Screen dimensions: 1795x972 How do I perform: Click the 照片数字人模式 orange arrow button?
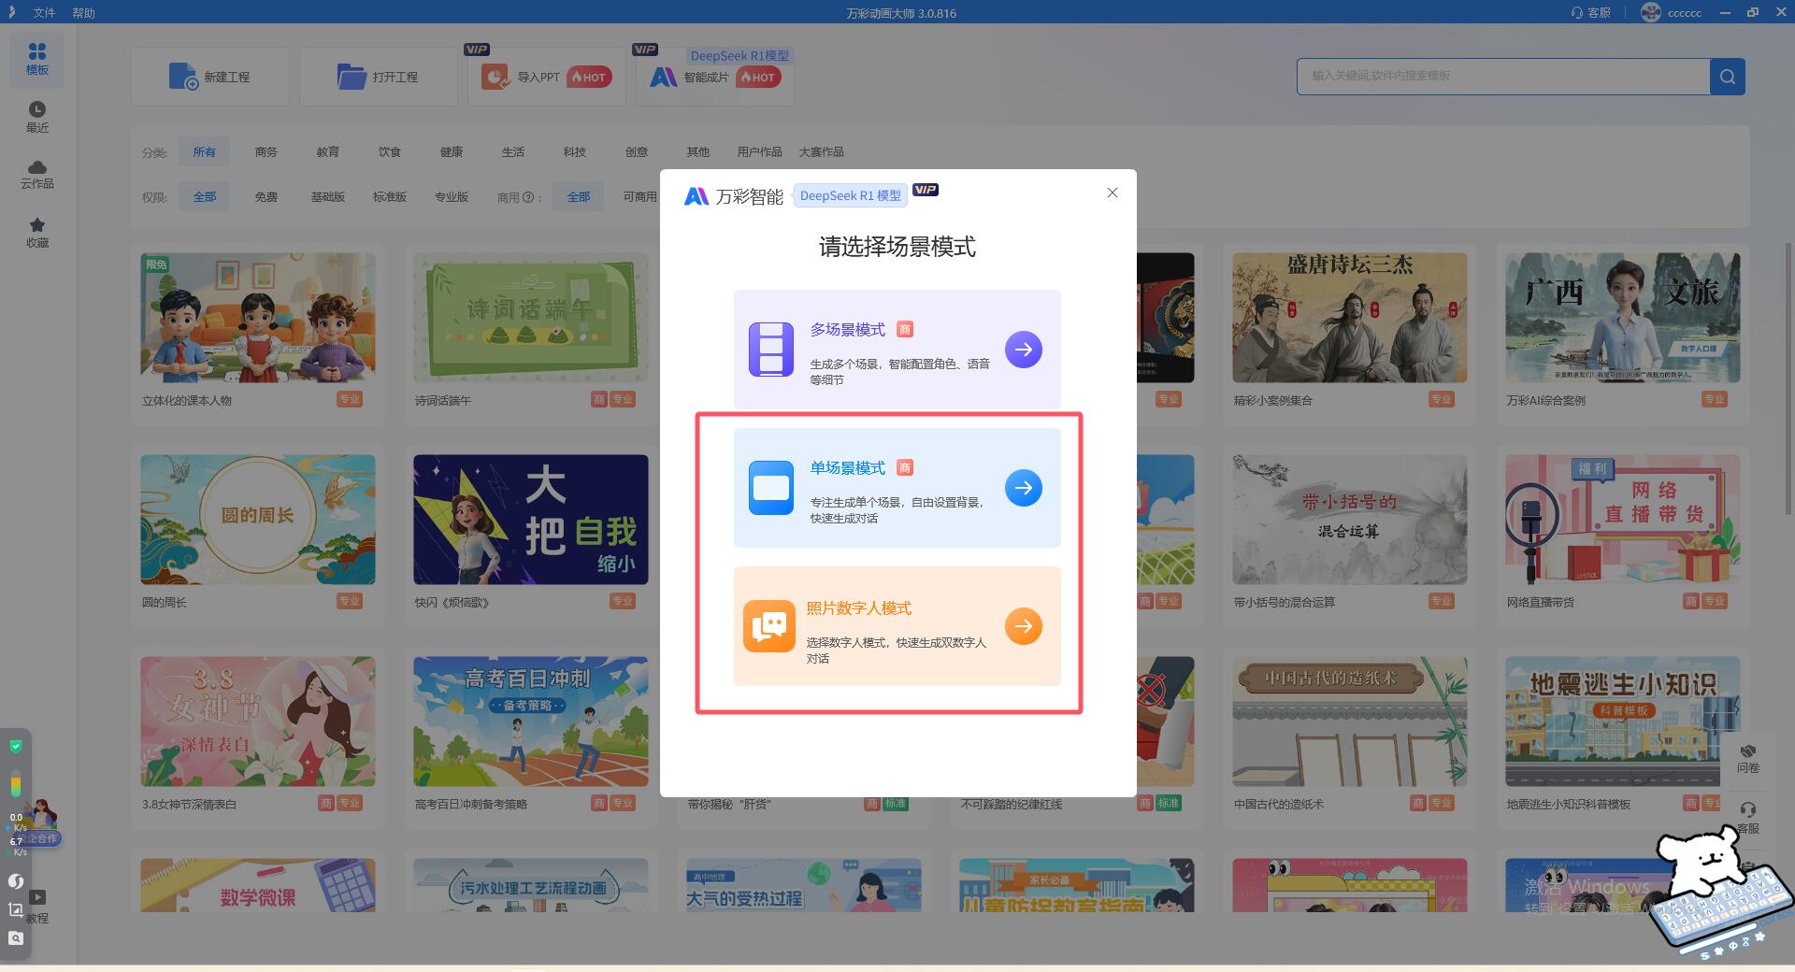tap(1024, 626)
